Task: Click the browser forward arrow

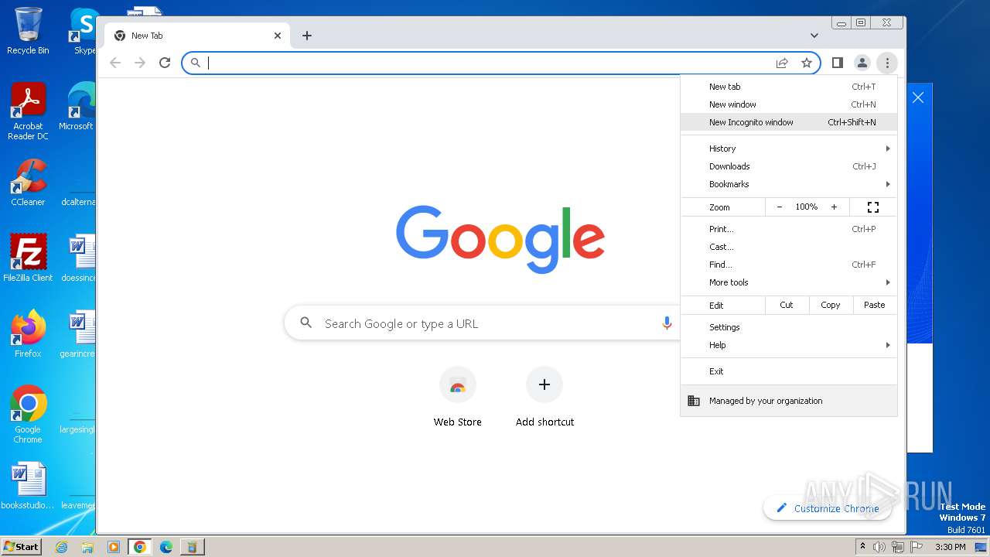Action: coord(140,63)
